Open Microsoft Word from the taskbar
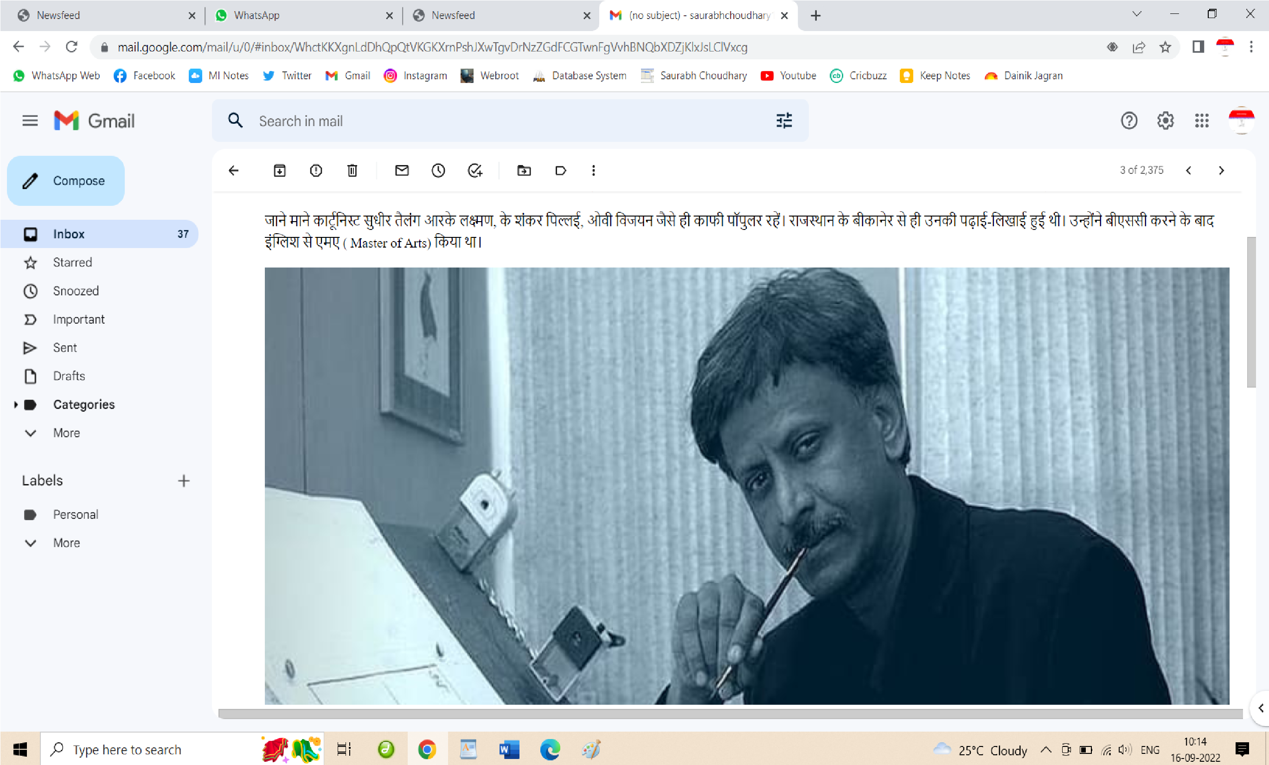The image size is (1269, 765). pyautogui.click(x=509, y=750)
